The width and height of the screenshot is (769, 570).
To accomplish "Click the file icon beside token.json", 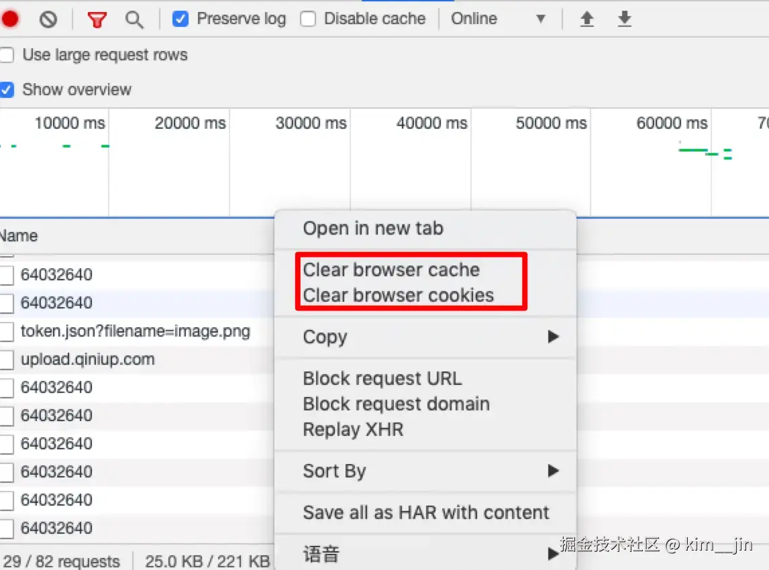I will pyautogui.click(x=7, y=332).
